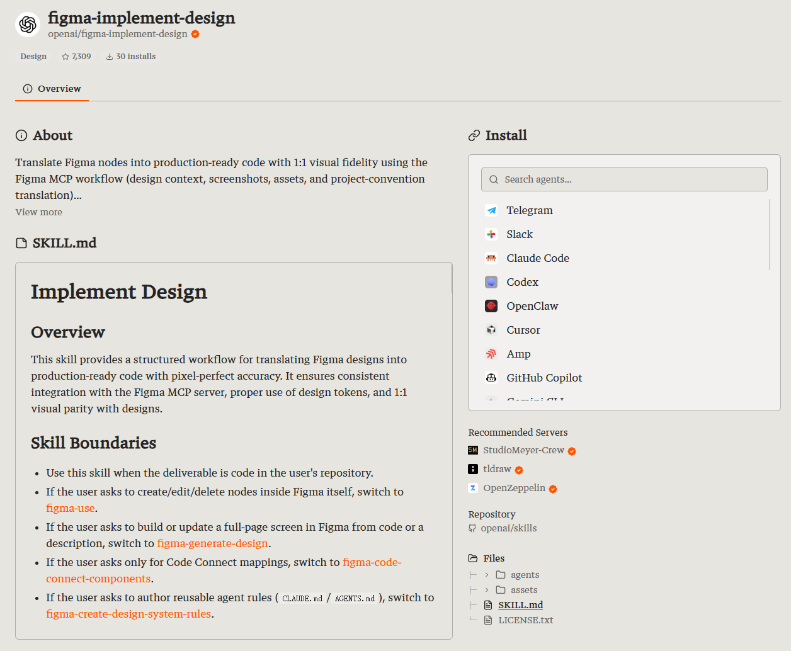
Task: Click the folder icon next to Files
Action: pyautogui.click(x=473, y=558)
